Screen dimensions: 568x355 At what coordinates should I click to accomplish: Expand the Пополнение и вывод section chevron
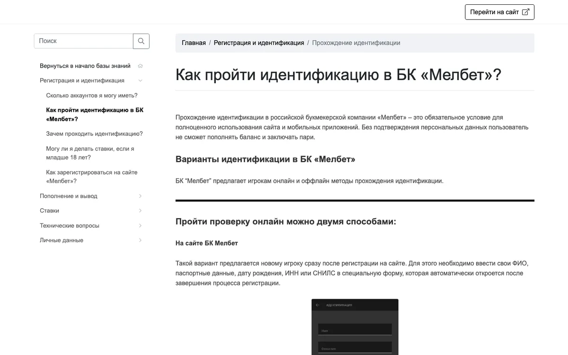coord(140,196)
